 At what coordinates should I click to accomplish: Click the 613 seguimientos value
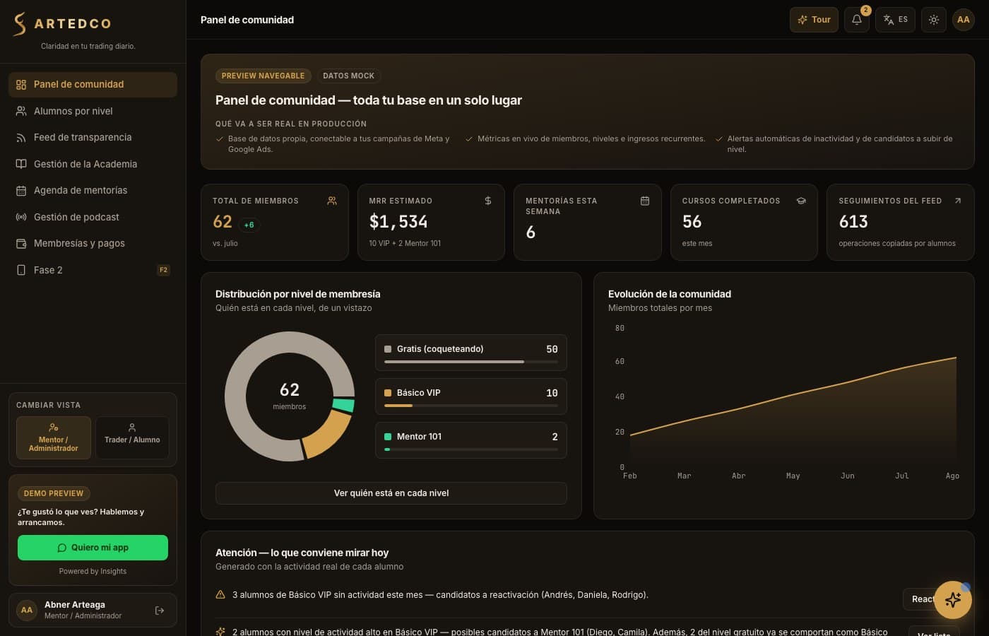(x=853, y=222)
